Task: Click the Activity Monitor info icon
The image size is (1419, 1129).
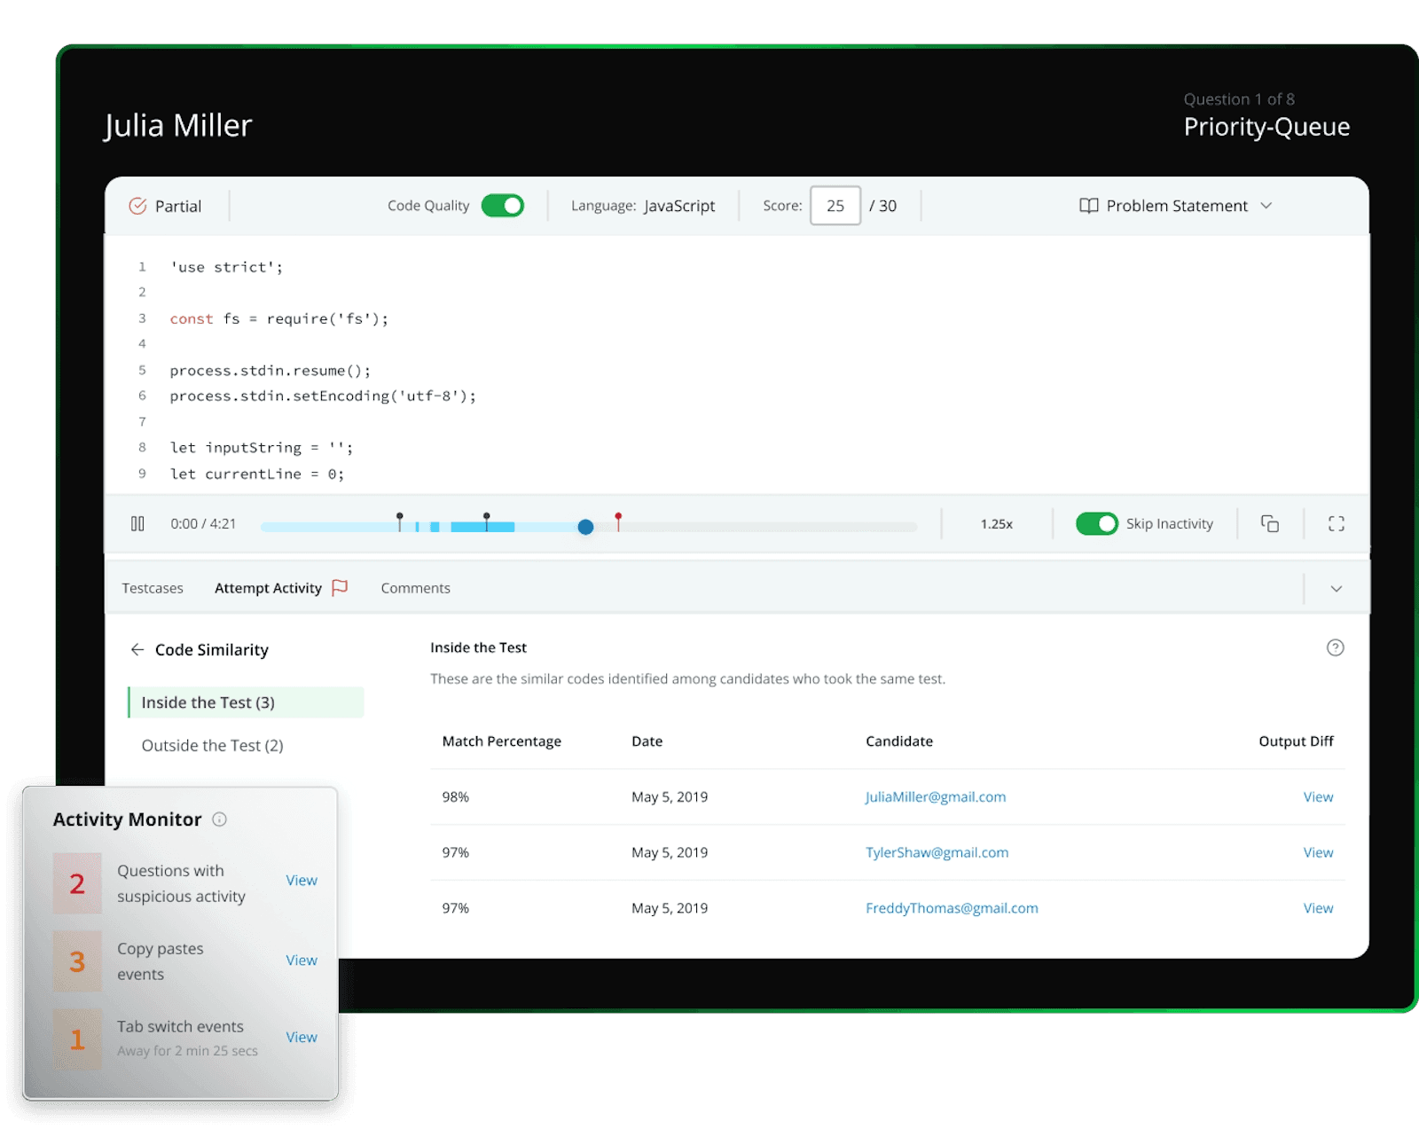Action: tap(220, 819)
